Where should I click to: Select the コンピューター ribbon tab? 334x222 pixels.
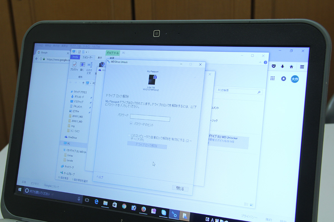(x=87, y=57)
